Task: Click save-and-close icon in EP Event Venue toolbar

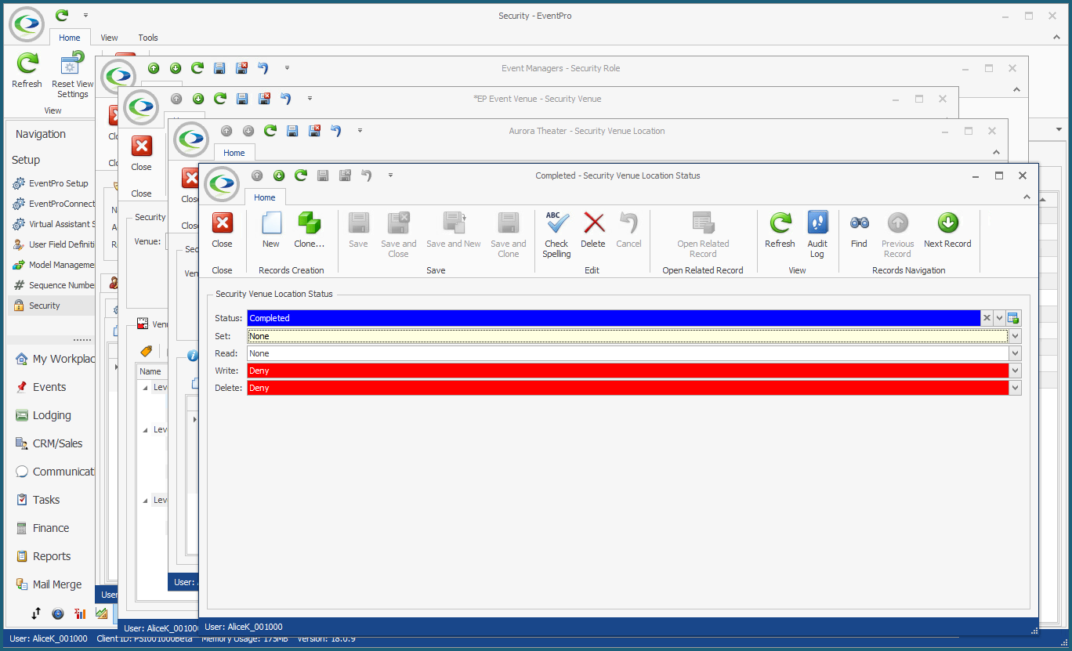Action: click(x=264, y=99)
